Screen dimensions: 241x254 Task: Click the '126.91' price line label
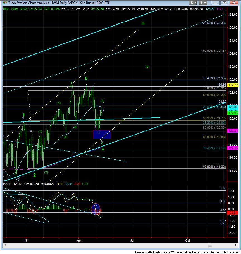tap(221, 84)
